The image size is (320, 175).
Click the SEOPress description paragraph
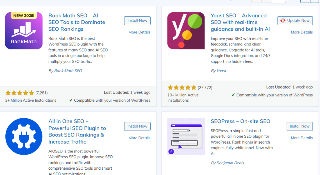click(242, 142)
